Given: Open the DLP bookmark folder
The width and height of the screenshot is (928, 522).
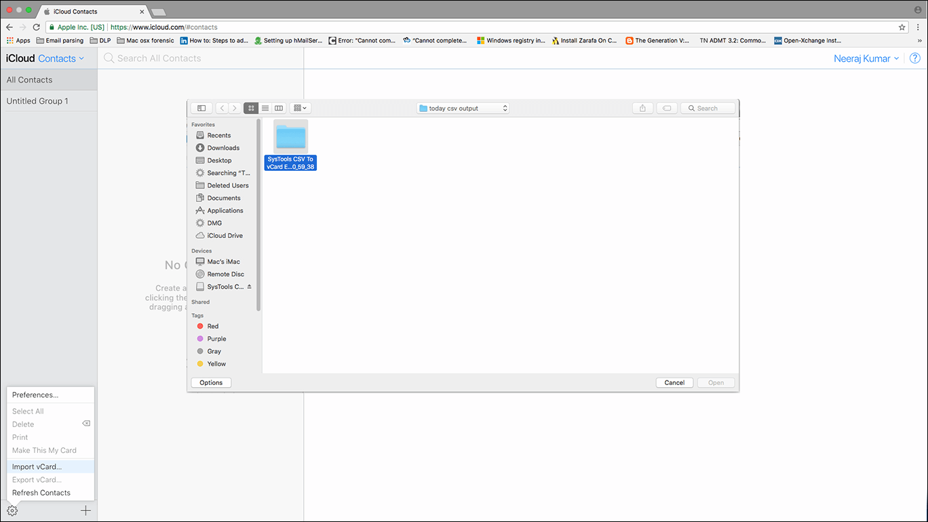Looking at the screenshot, I should 100,41.
